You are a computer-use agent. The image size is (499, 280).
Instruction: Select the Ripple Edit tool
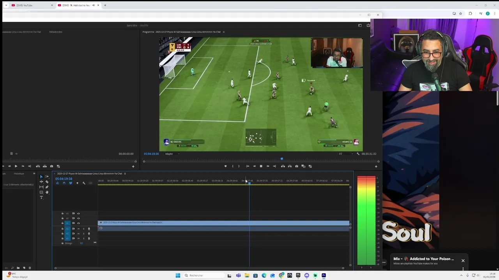point(41,182)
